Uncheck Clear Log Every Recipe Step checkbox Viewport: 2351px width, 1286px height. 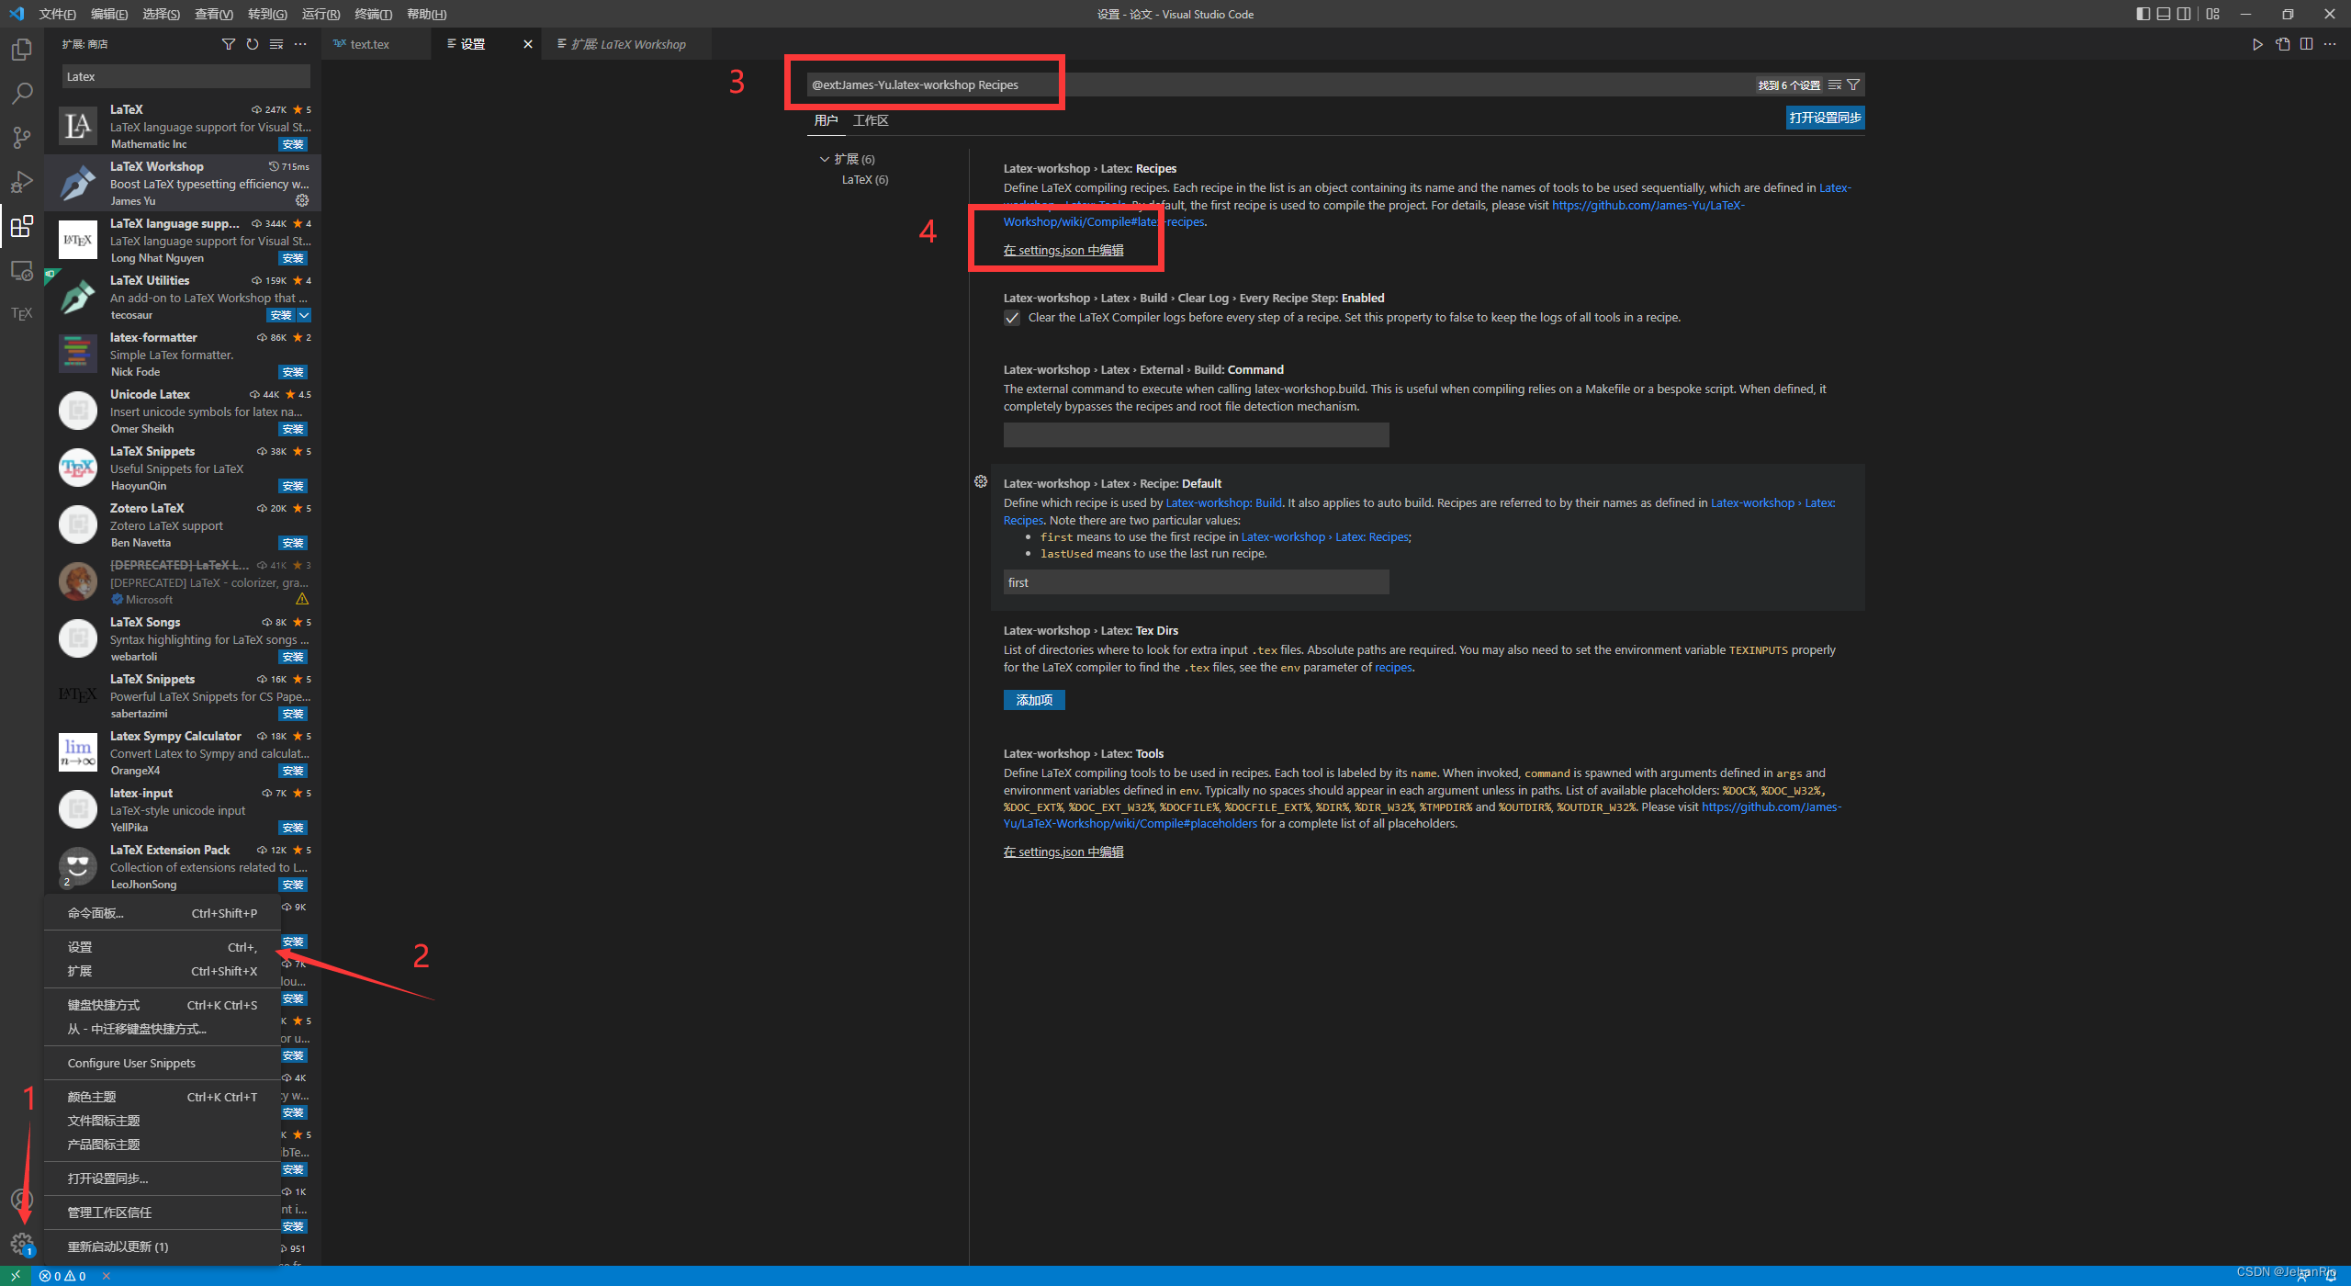1012,318
